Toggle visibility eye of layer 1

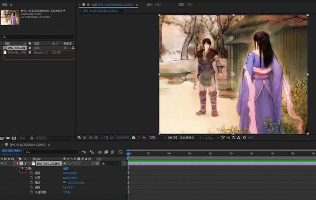(x=2, y=163)
